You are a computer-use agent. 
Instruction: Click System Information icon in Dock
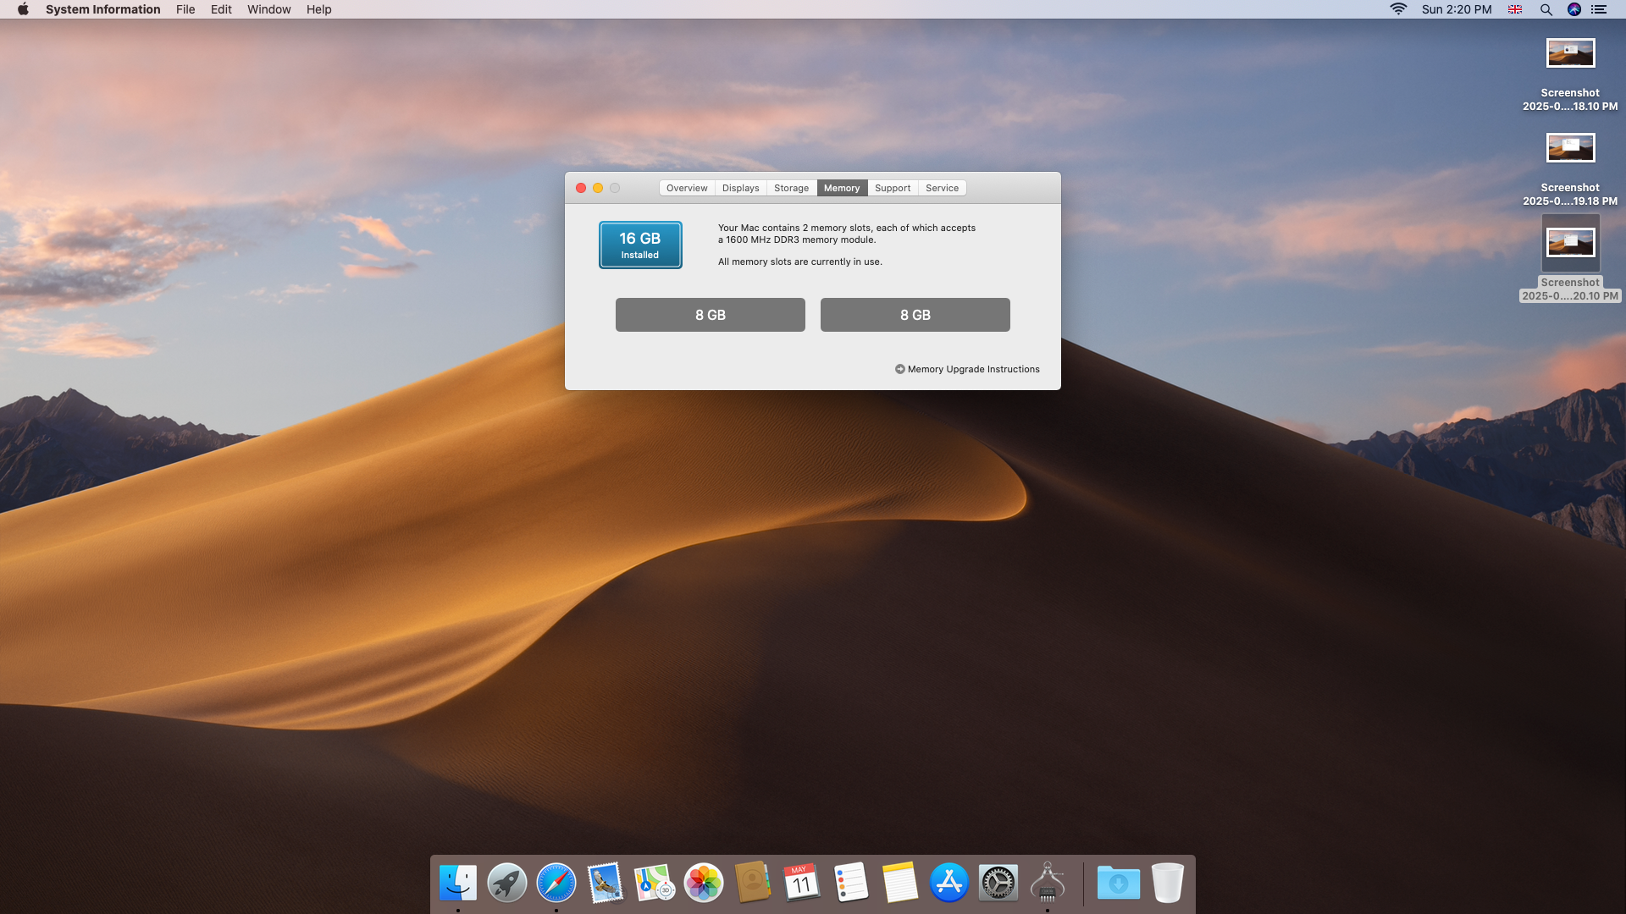pyautogui.click(x=1048, y=883)
